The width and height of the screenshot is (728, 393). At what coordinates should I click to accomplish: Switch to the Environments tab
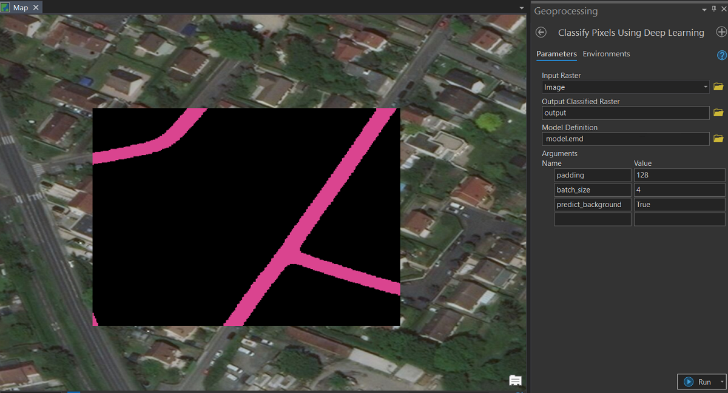pyautogui.click(x=606, y=54)
